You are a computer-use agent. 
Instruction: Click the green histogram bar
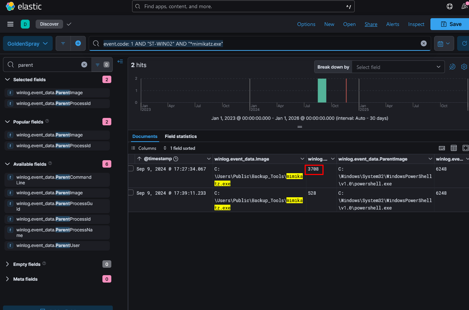click(322, 90)
